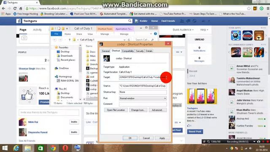The width and height of the screenshot is (270, 152).
Task: Open File Explorer from the taskbar
Action: coord(28,148)
